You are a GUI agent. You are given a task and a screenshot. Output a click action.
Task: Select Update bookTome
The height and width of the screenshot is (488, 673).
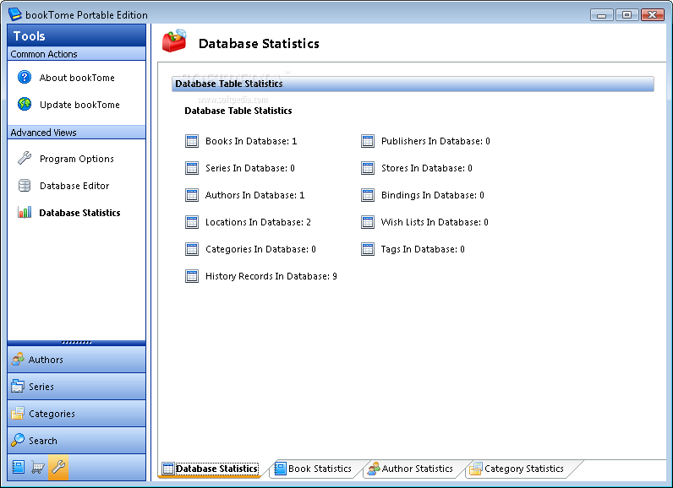79,105
